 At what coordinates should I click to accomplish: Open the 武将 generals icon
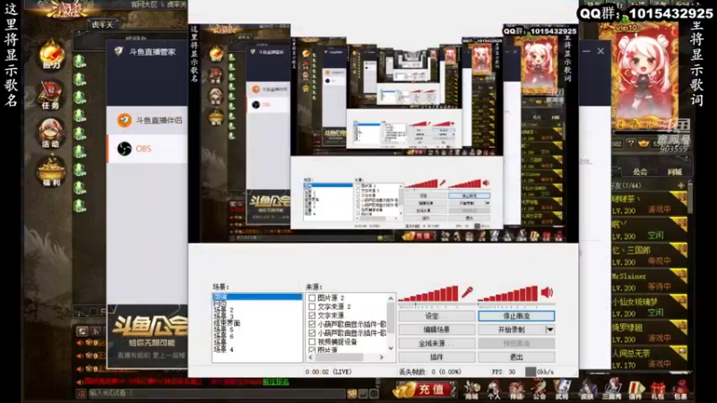(x=562, y=390)
